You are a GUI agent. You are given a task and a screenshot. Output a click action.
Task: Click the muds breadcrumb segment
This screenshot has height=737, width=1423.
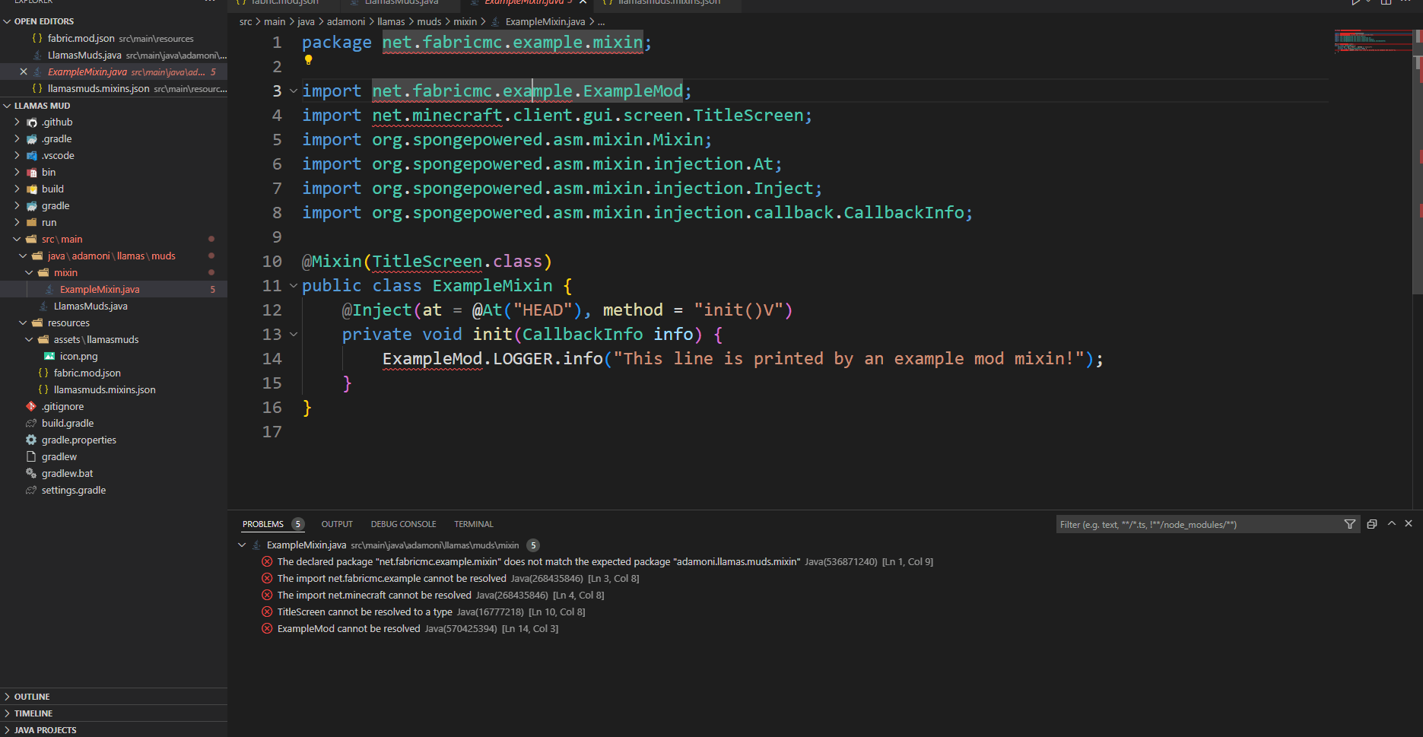pos(429,22)
